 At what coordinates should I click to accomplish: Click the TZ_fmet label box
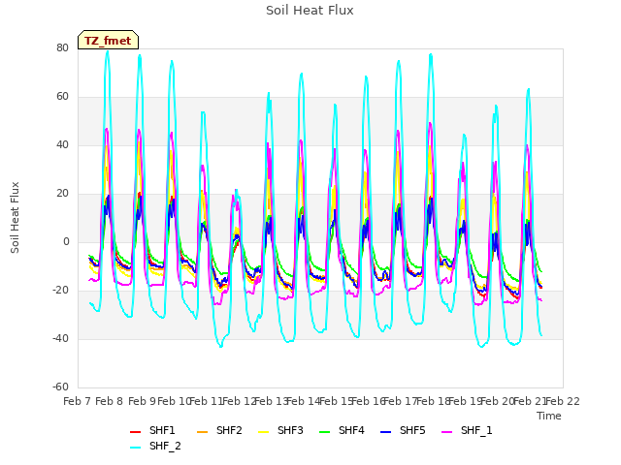[108, 40]
